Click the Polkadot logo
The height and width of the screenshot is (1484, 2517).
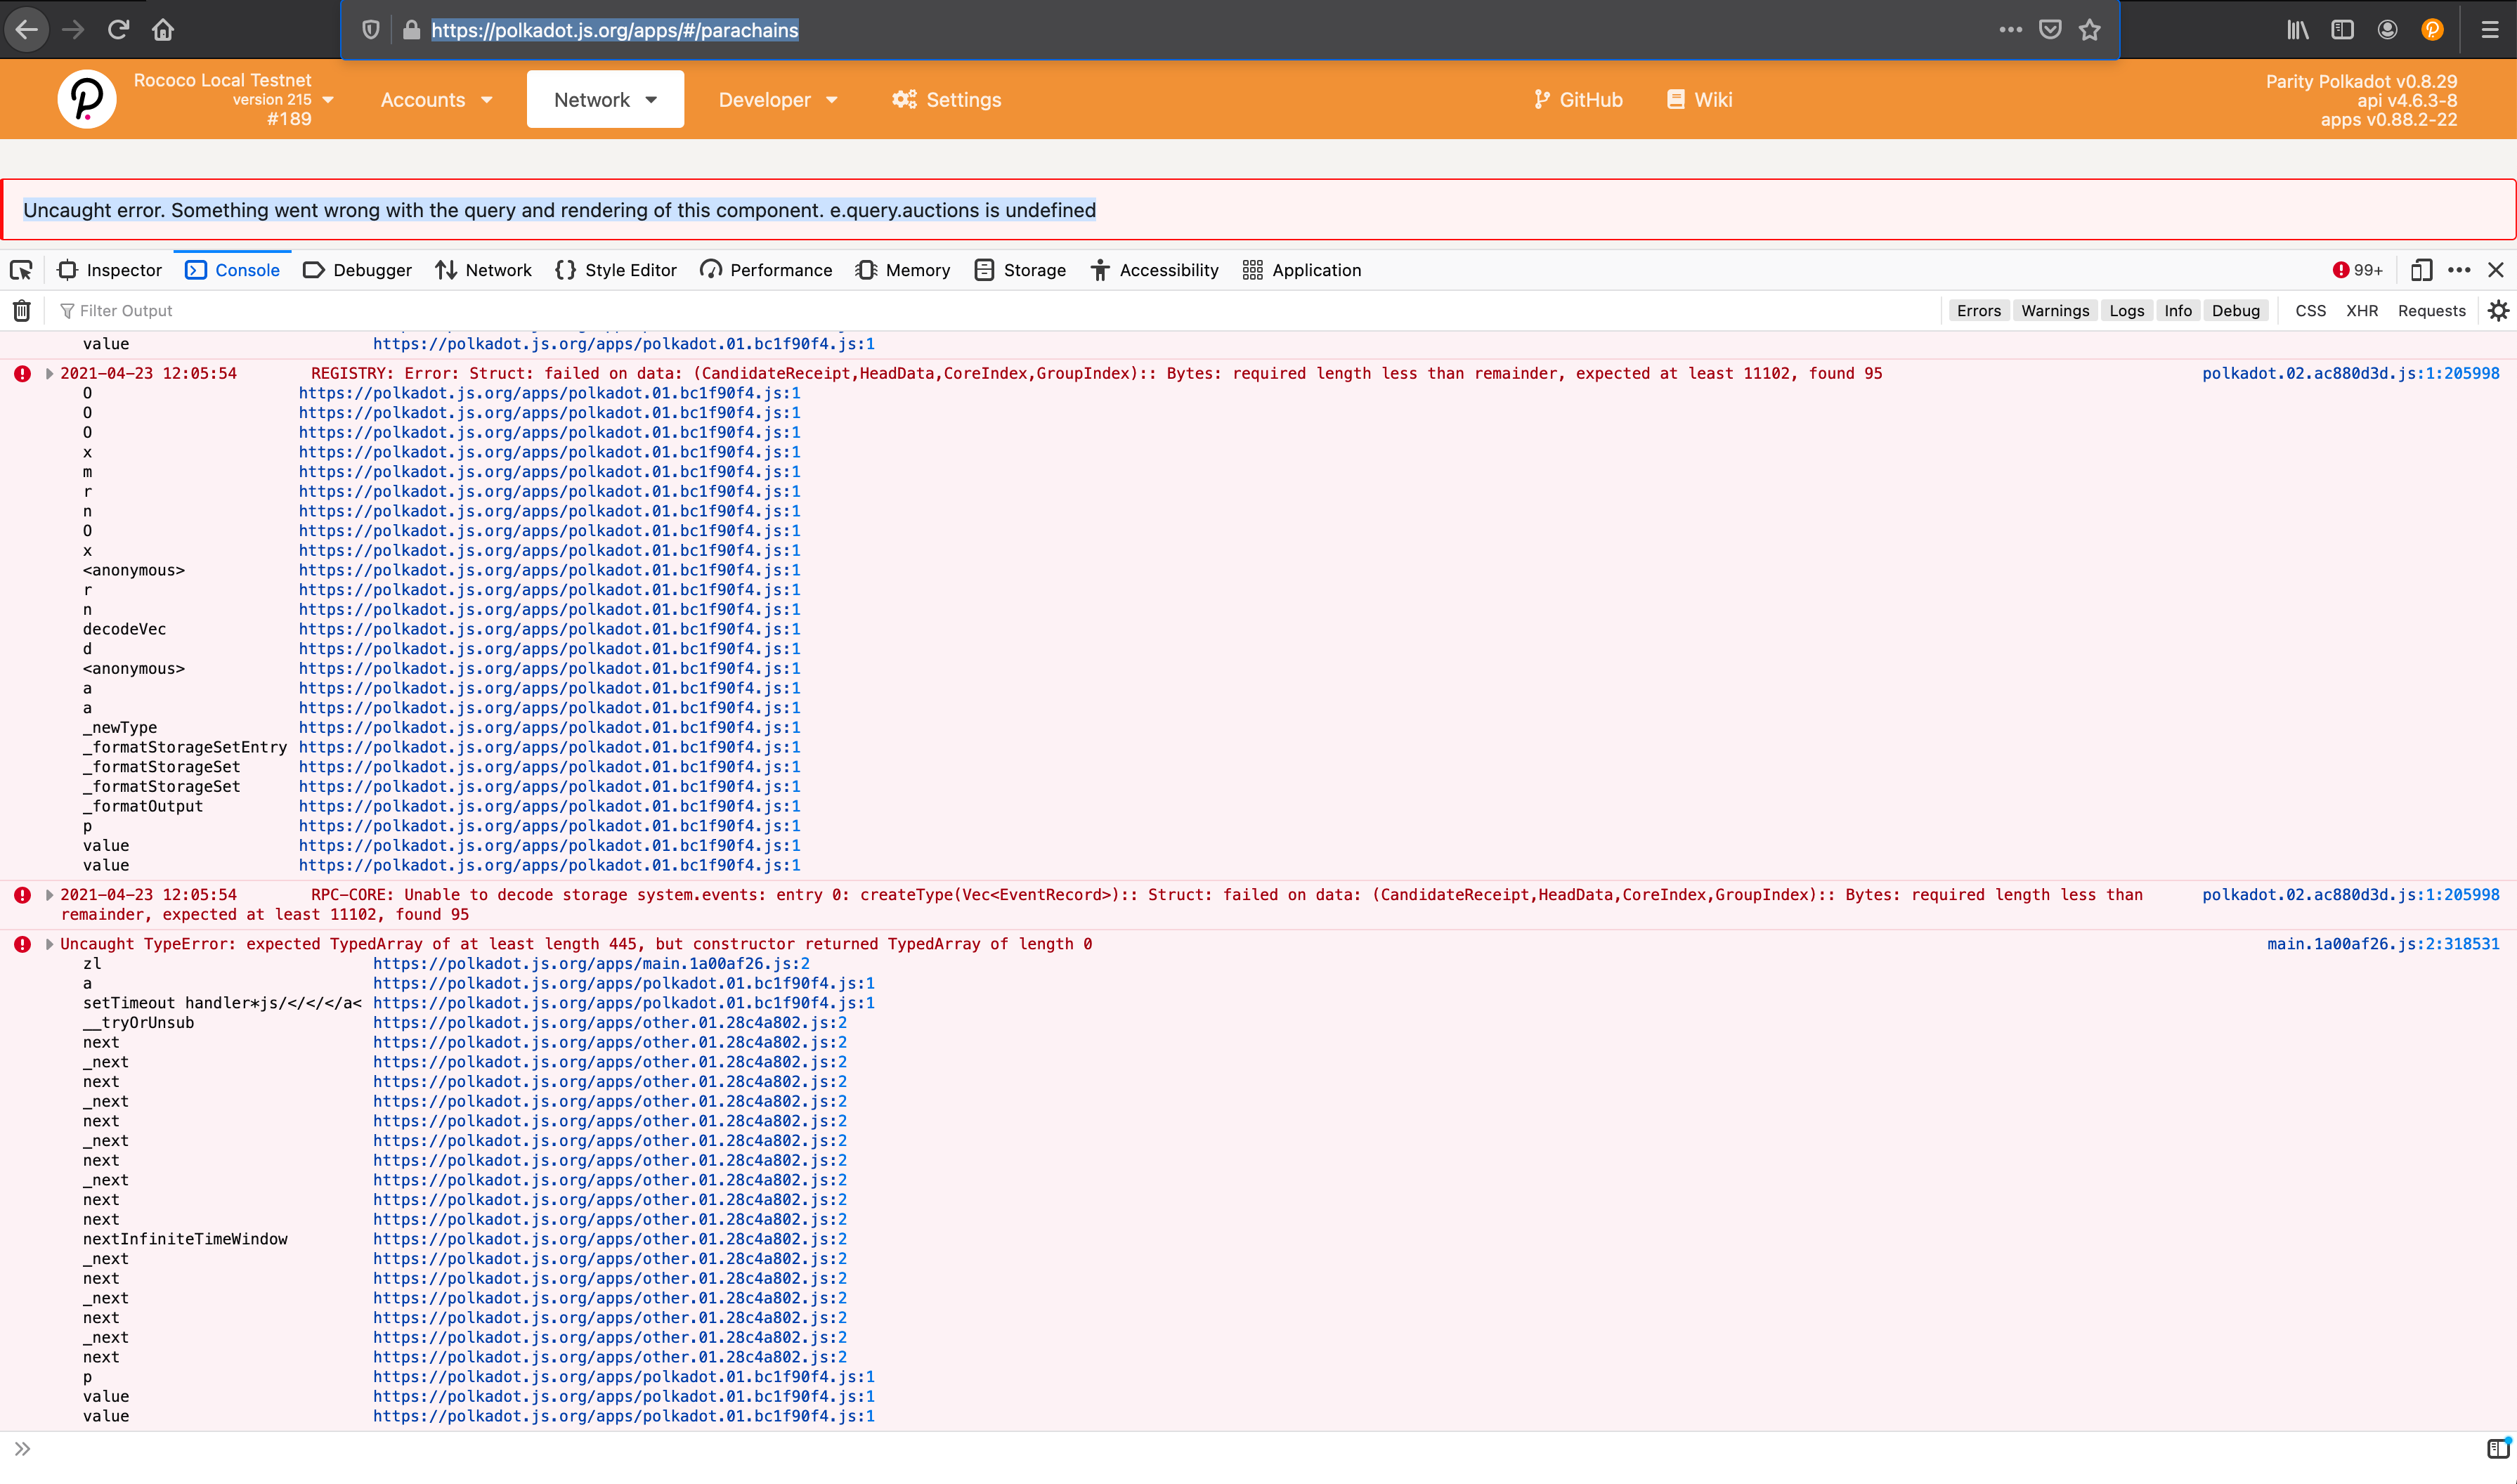click(87, 98)
